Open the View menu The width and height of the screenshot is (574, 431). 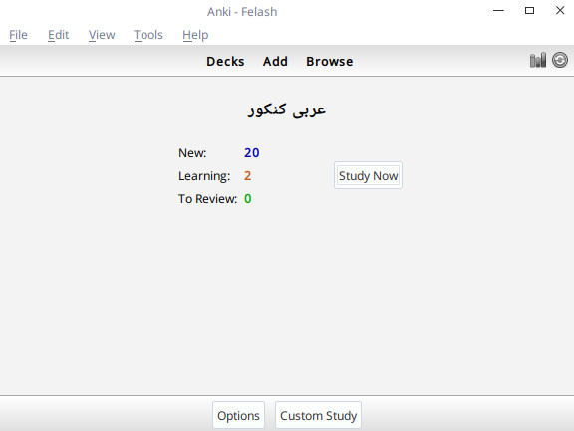click(102, 35)
